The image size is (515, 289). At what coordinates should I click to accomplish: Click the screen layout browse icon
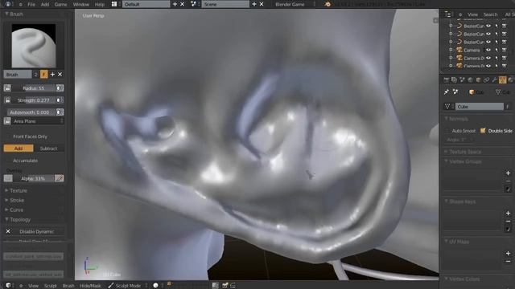coord(114,4)
